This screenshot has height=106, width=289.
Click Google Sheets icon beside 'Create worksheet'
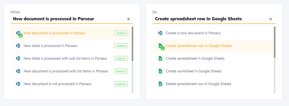coord(160,71)
